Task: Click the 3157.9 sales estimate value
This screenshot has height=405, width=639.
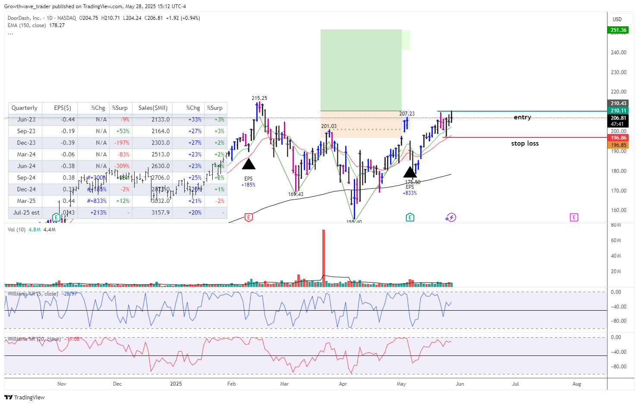Action: click(161, 212)
